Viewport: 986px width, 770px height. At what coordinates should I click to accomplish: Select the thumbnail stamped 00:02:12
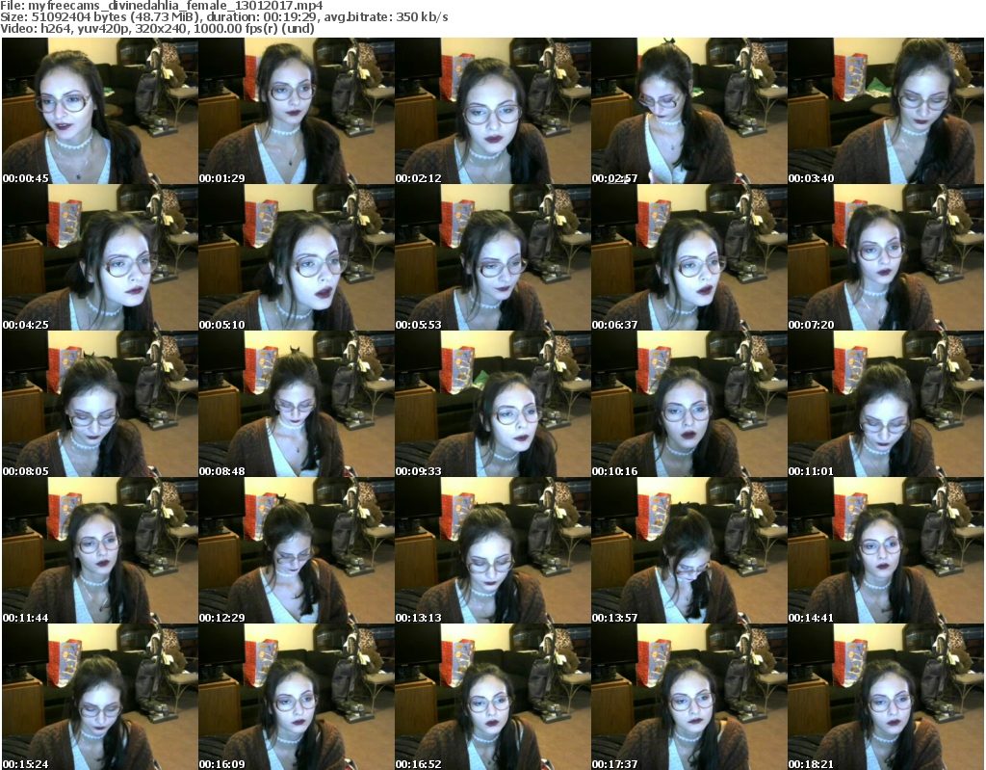pyautogui.click(x=492, y=111)
